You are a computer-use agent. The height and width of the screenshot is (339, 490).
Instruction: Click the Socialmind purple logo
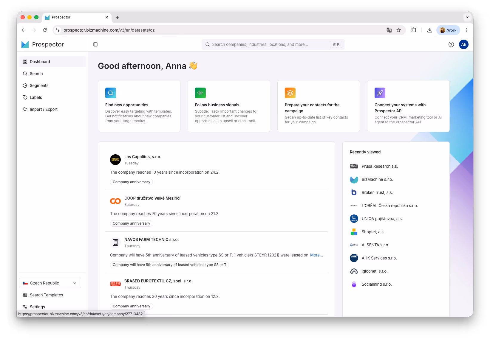(x=354, y=284)
